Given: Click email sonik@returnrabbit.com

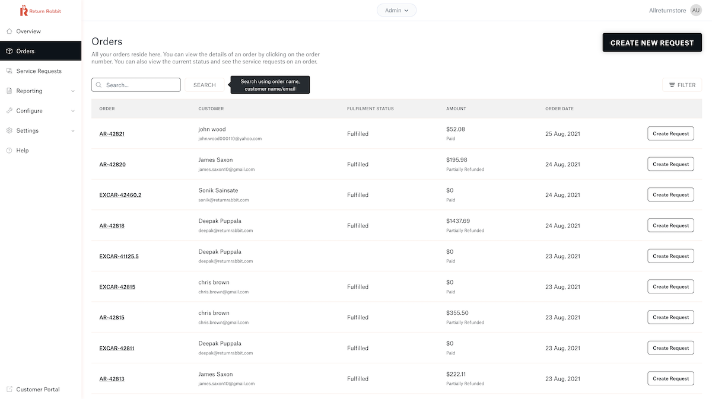Looking at the screenshot, I should coord(224,200).
